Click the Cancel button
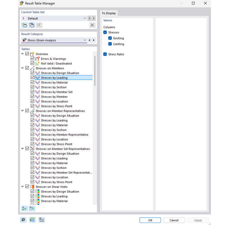This screenshot has height=225, width=229. click(x=174, y=220)
